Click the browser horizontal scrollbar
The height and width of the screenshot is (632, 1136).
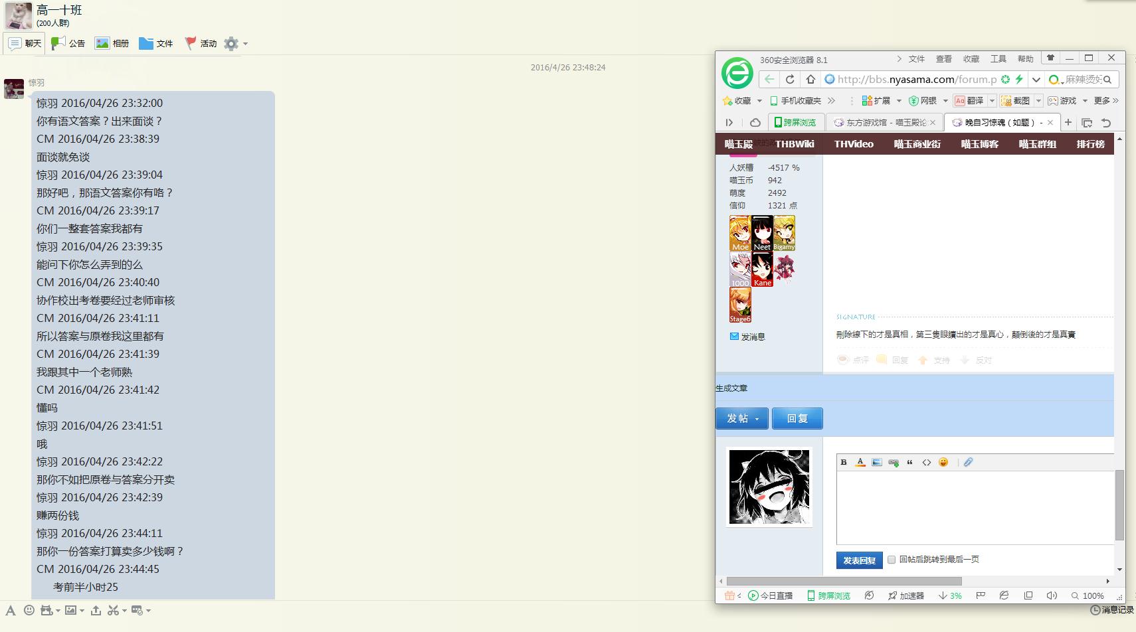844,581
